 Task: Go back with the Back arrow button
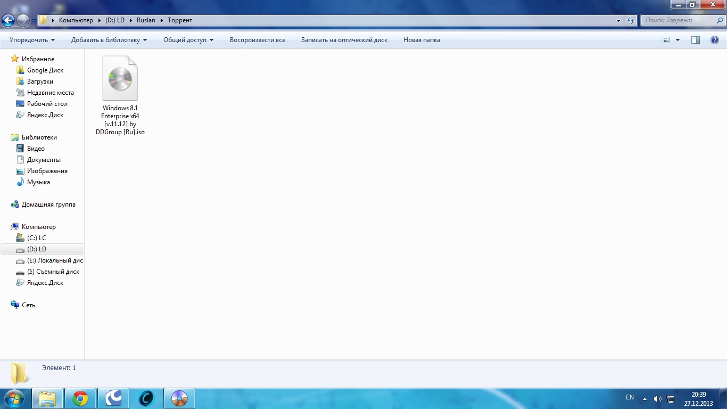tap(8, 20)
